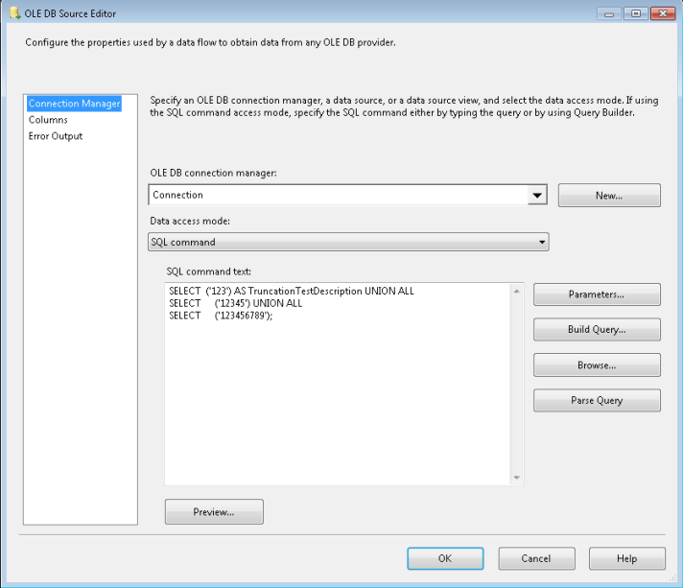Open the Error Output page
Screen dimensions: 683x588
pos(56,136)
